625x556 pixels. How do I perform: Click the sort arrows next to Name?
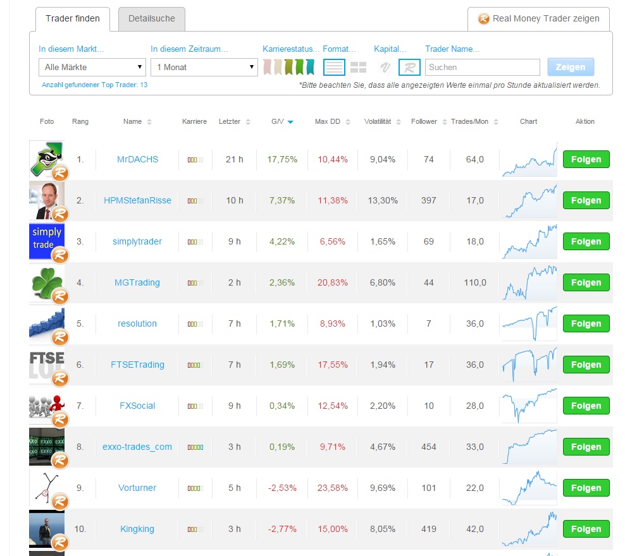[x=149, y=122]
